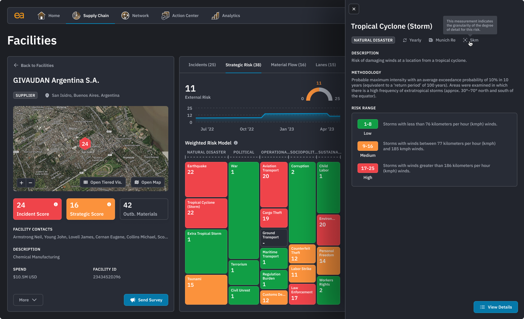The width and height of the screenshot is (524, 319).
Task: Select the Regulation Burden tile
Action: pyautogui.click(x=274, y=280)
